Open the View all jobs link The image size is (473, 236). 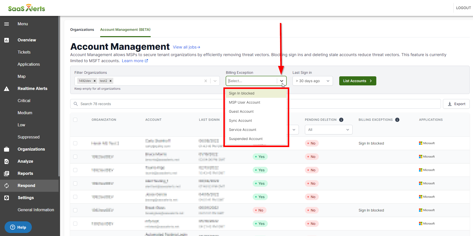[187, 47]
